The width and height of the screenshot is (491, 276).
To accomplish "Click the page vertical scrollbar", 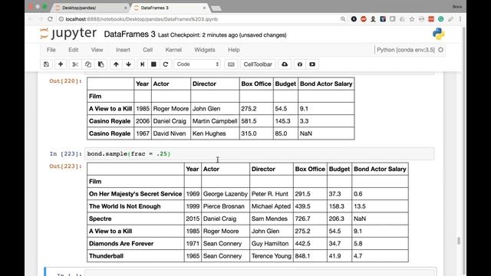I will coord(463,150).
